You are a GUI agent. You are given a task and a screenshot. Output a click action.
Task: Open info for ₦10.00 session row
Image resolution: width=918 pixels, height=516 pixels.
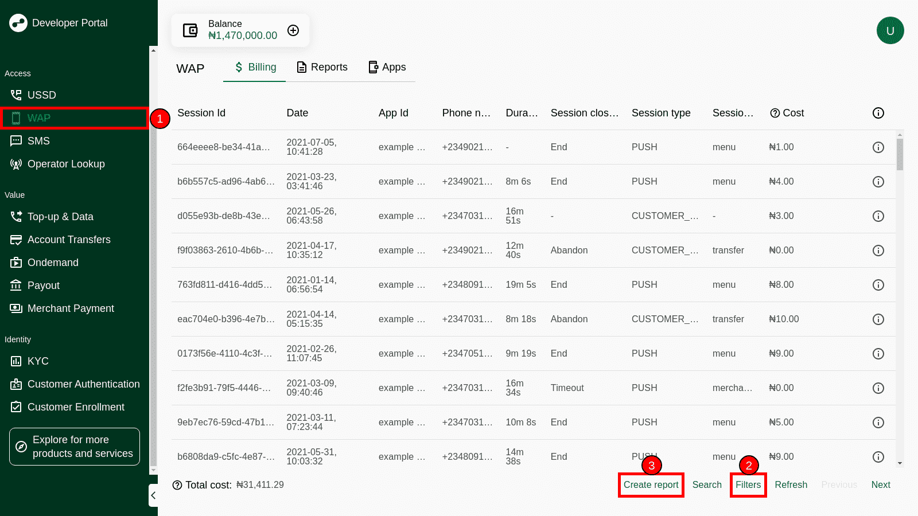pos(878,319)
